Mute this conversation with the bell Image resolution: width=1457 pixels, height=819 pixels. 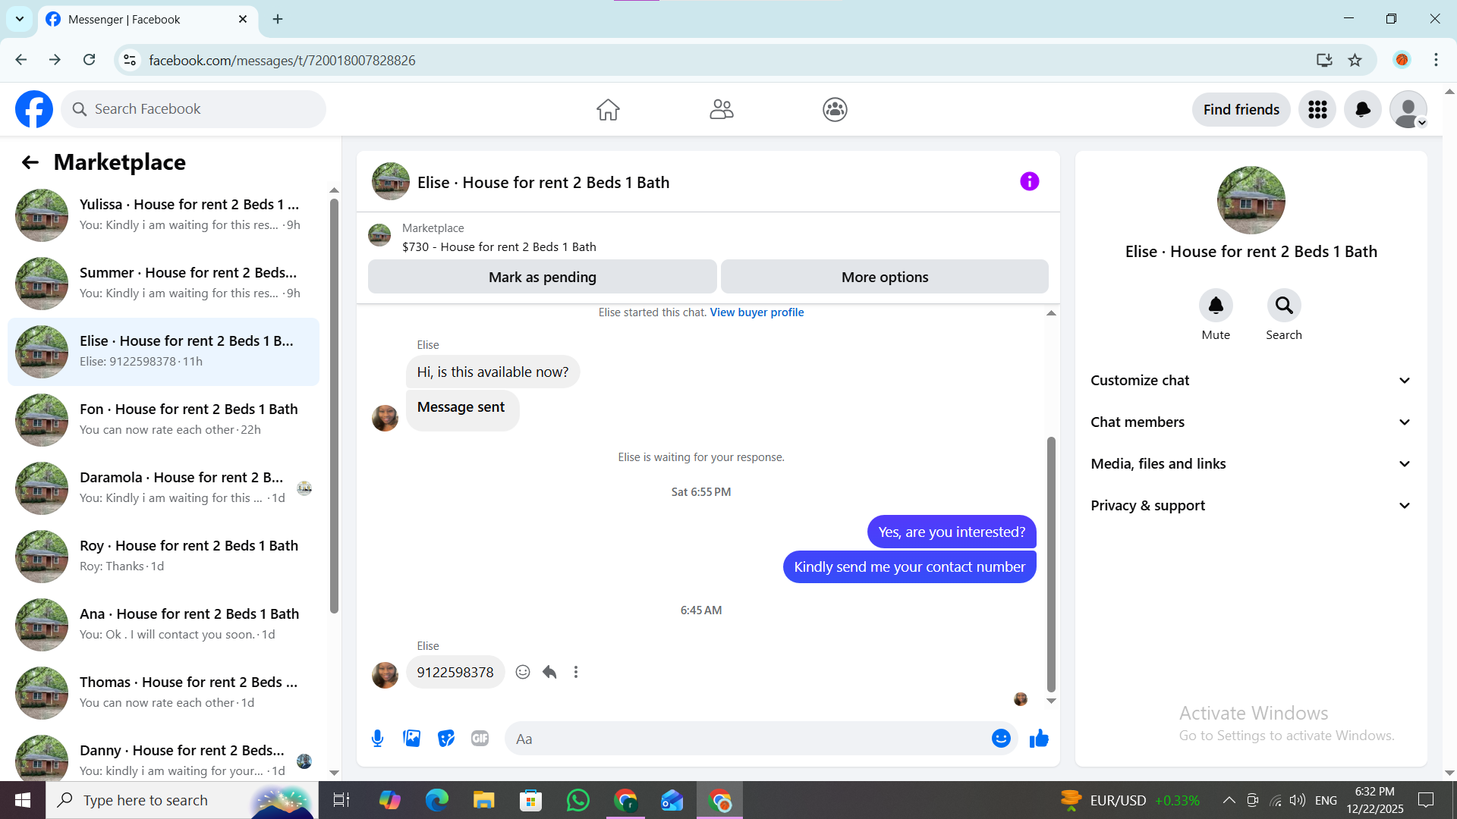(x=1216, y=306)
